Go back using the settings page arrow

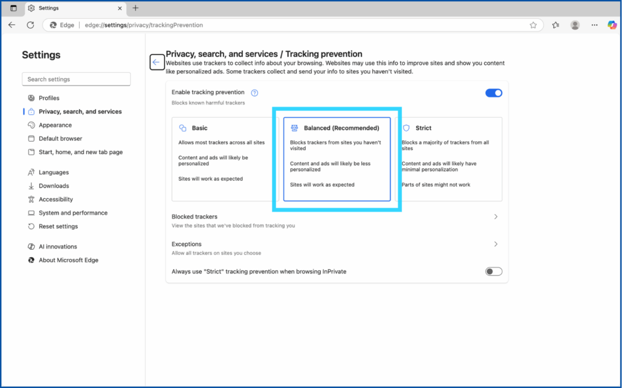pyautogui.click(x=157, y=62)
